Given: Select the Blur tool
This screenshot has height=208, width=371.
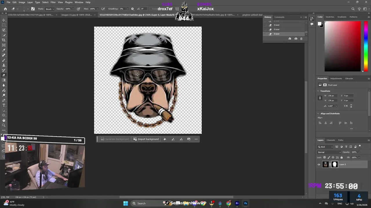Looking at the screenshot, I should pyautogui.click(x=4, y=85).
